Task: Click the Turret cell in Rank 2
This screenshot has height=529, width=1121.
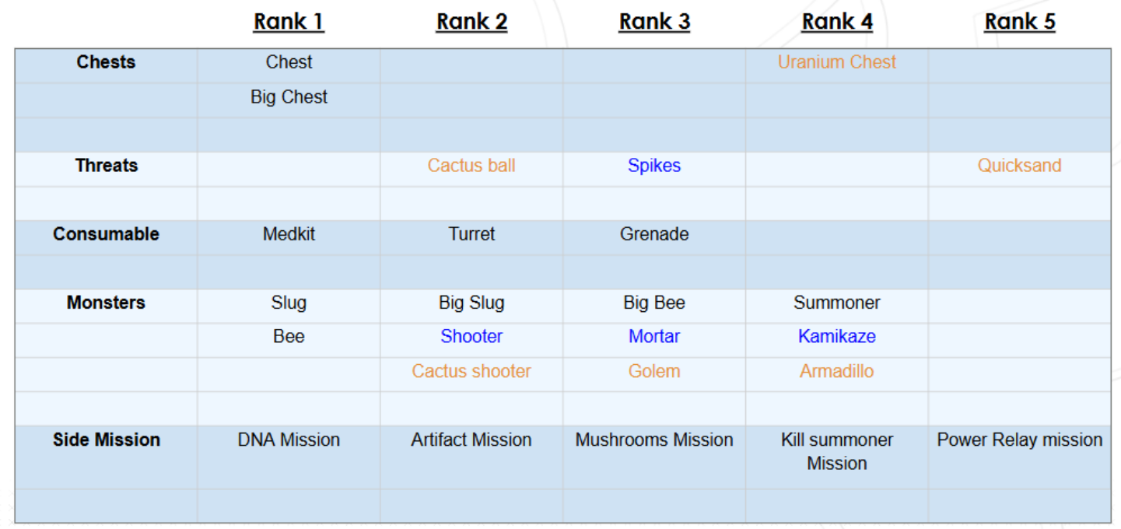Action: [471, 234]
